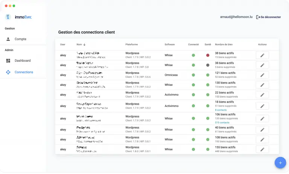
Task: Click the Software column header
Action: (169, 44)
